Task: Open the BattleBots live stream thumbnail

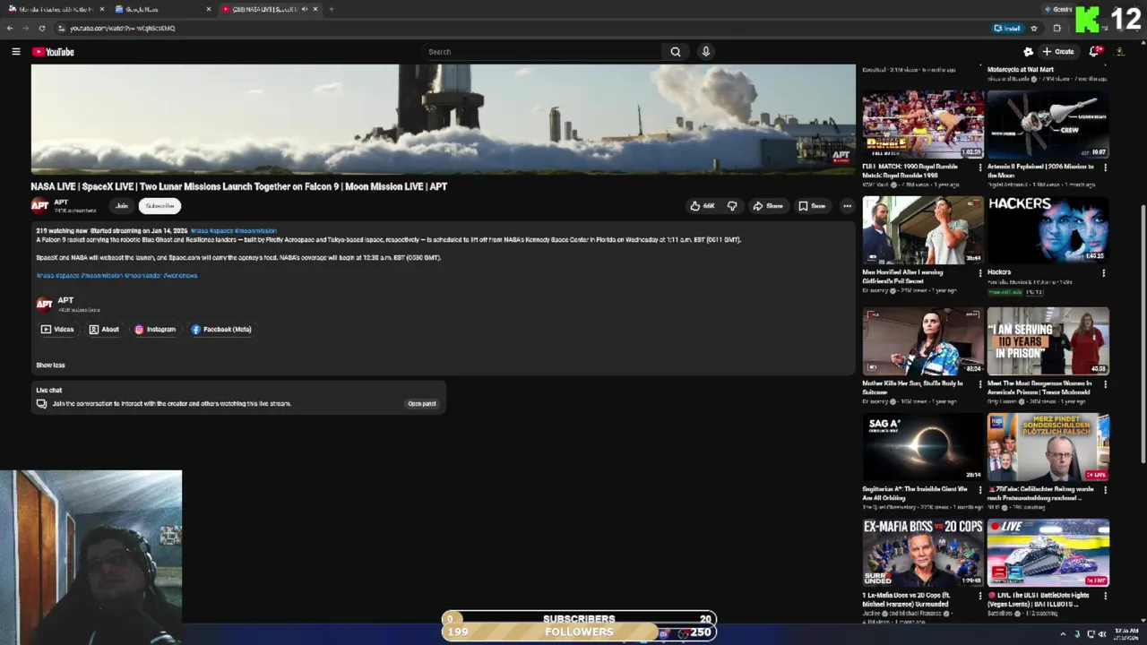Action: pos(1048,553)
